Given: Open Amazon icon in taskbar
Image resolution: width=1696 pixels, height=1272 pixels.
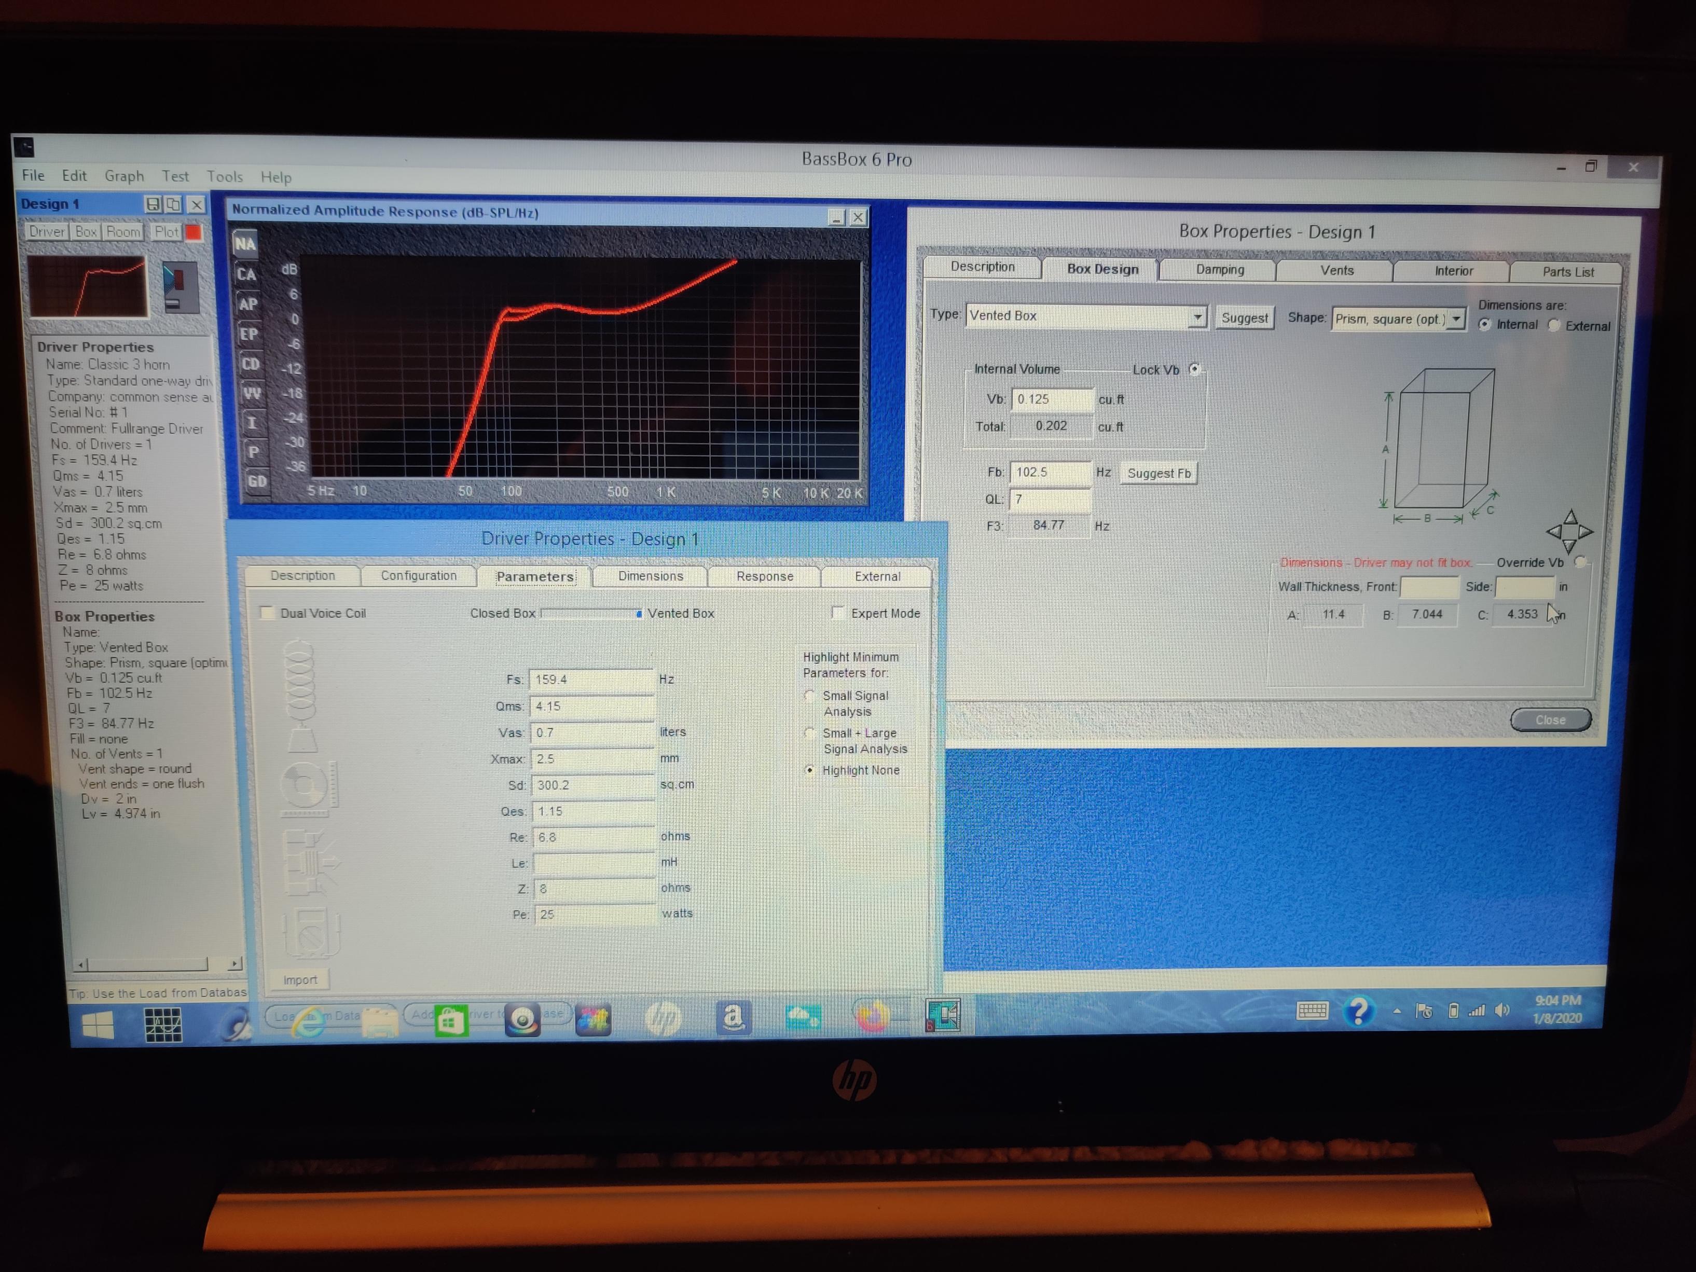Looking at the screenshot, I should pos(734,1017).
